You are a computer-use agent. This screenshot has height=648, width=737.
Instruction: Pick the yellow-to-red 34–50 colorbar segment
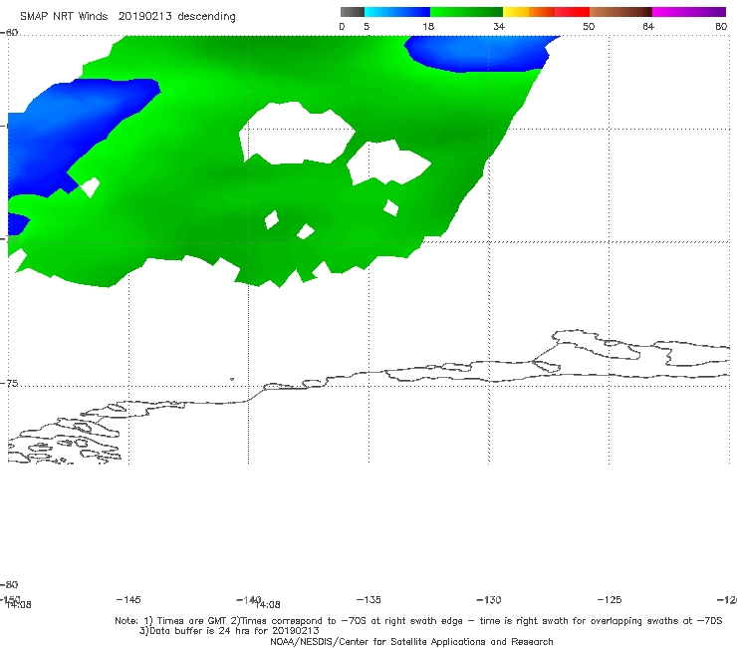(546, 12)
